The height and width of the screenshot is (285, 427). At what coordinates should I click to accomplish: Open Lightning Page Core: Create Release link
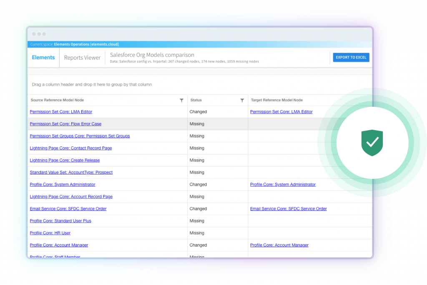[x=65, y=160]
